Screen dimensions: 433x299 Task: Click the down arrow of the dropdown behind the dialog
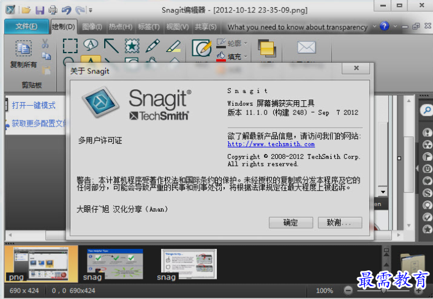coord(383,192)
